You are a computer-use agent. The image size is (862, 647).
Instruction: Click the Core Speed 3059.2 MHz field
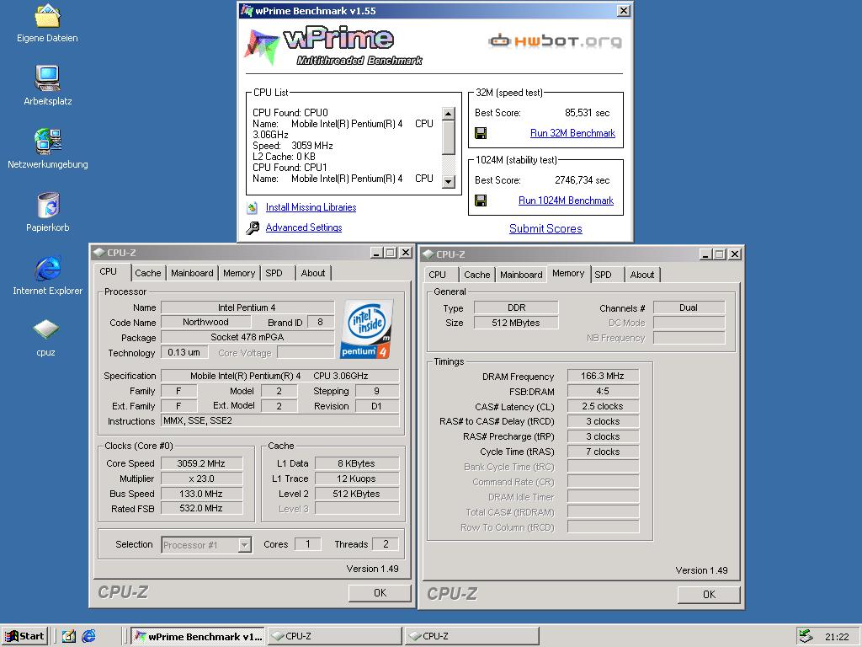click(201, 464)
